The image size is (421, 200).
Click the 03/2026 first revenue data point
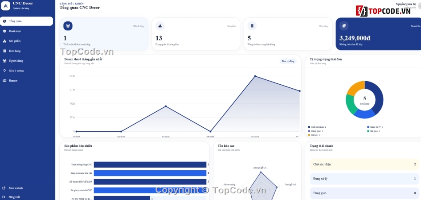[77, 131]
